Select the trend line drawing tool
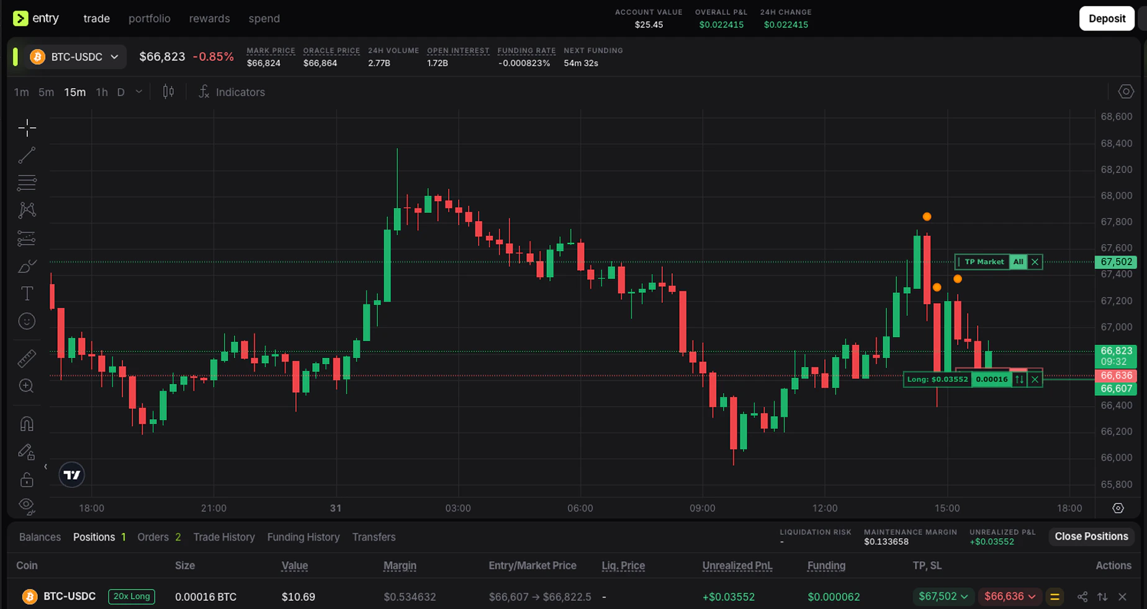The image size is (1147, 609). [27, 155]
